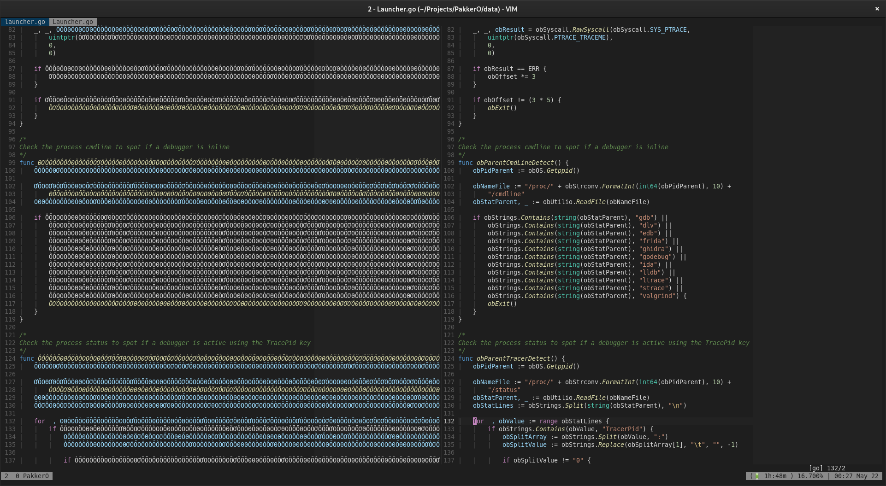886x486 pixels.
Task: Click left pane TracePid key comment line 122
Action: pos(165,343)
